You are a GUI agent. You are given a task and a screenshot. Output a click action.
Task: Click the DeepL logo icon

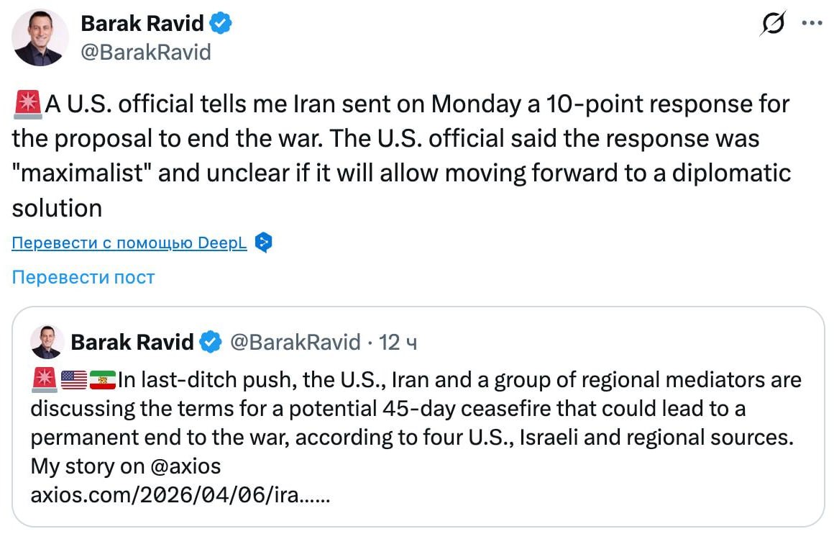point(264,243)
